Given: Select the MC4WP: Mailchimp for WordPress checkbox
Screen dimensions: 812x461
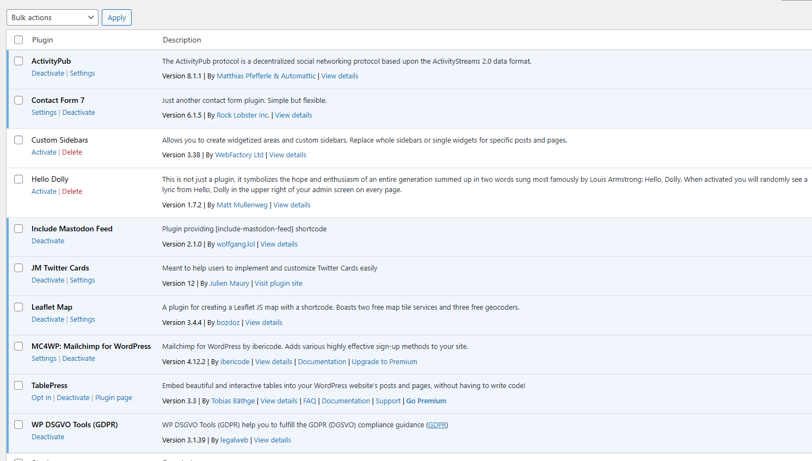Looking at the screenshot, I should click(19, 346).
